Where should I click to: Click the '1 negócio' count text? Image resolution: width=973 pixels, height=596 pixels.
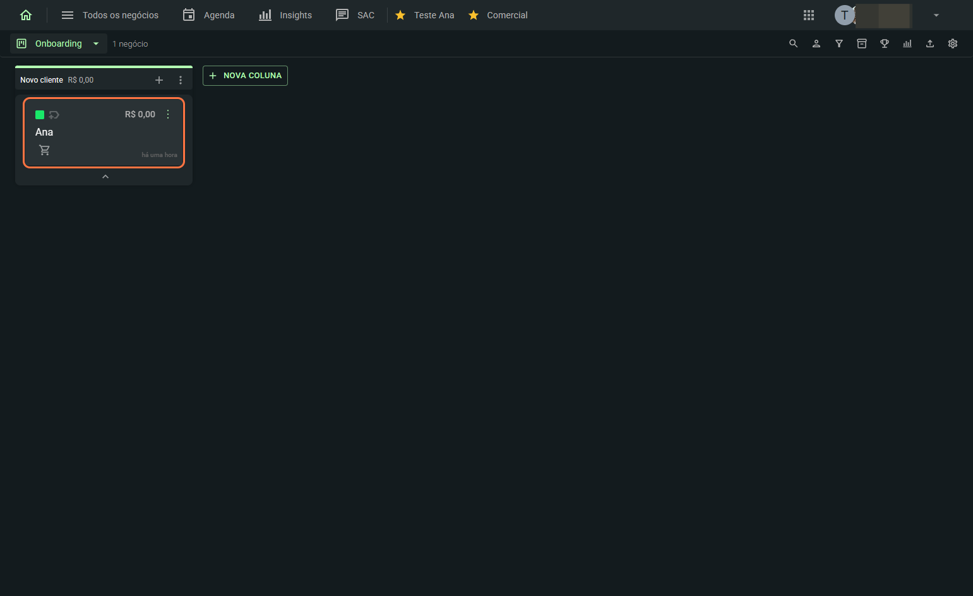point(130,44)
